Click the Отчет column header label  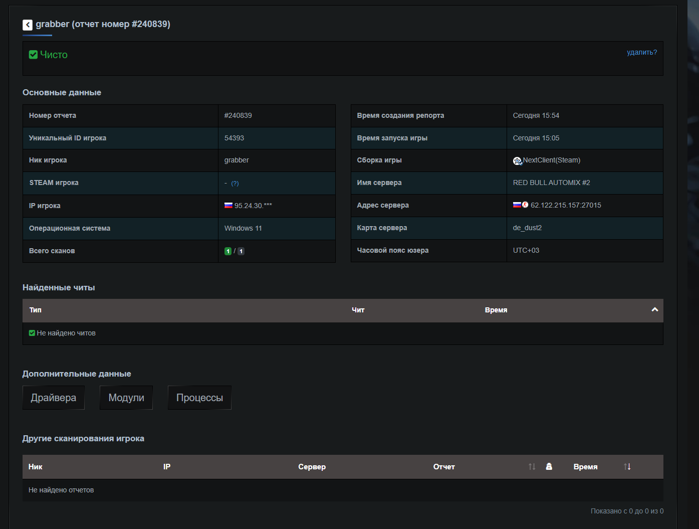click(x=444, y=467)
